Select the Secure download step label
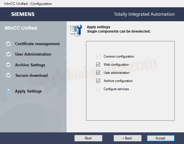This screenshot has width=184, height=144. tap(31, 75)
